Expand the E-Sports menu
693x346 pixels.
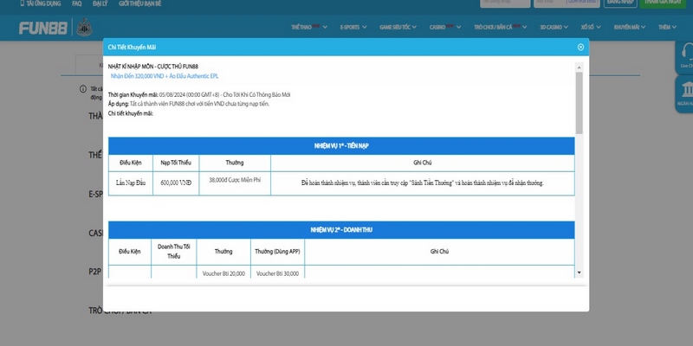coord(353,28)
